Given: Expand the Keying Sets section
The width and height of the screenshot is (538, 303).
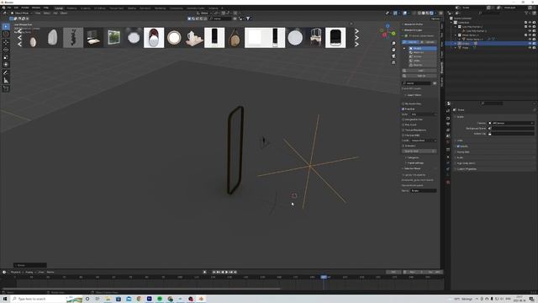Looking at the screenshot, I should 463,151.
